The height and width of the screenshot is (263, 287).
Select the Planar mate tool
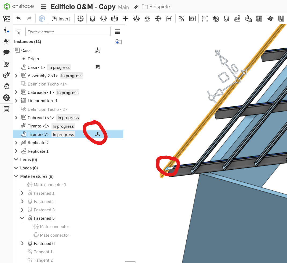coord(126,19)
